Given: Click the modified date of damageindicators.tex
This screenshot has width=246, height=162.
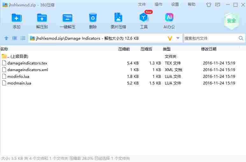Looking at the screenshot, I should 219,63.
